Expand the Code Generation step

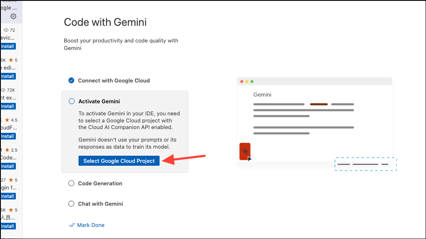point(100,183)
